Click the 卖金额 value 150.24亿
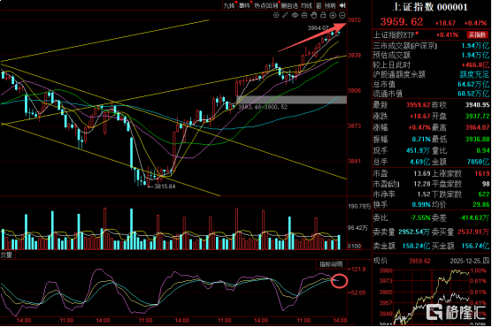The image size is (492, 327). coord(416,246)
